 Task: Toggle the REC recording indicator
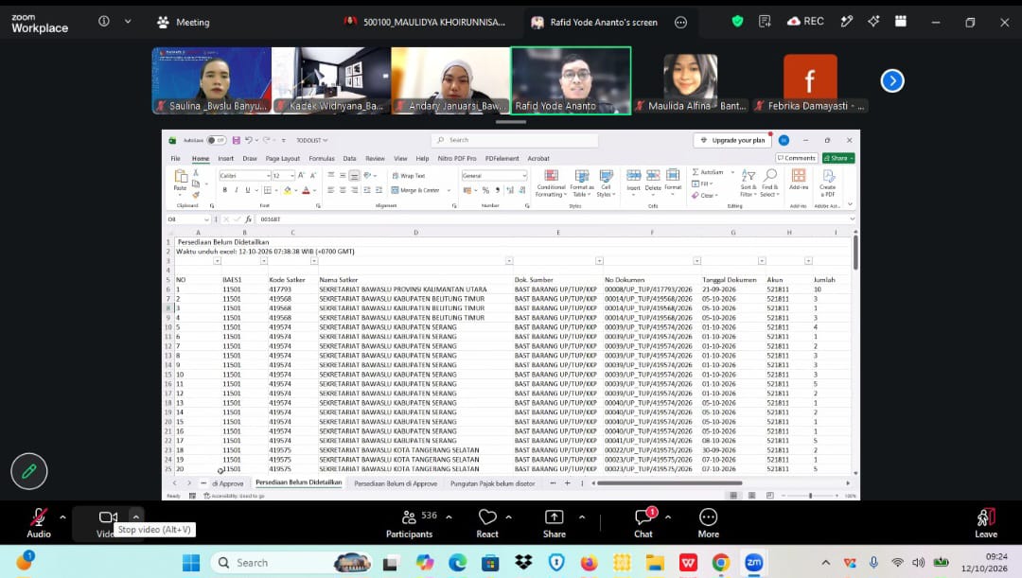click(x=805, y=22)
